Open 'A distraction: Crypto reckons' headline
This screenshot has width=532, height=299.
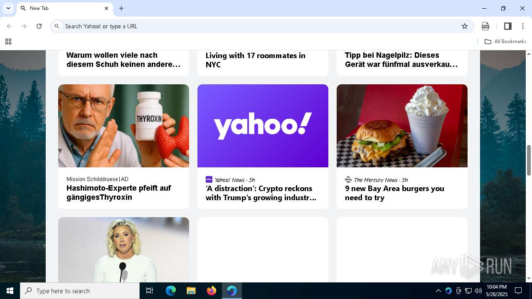261,193
